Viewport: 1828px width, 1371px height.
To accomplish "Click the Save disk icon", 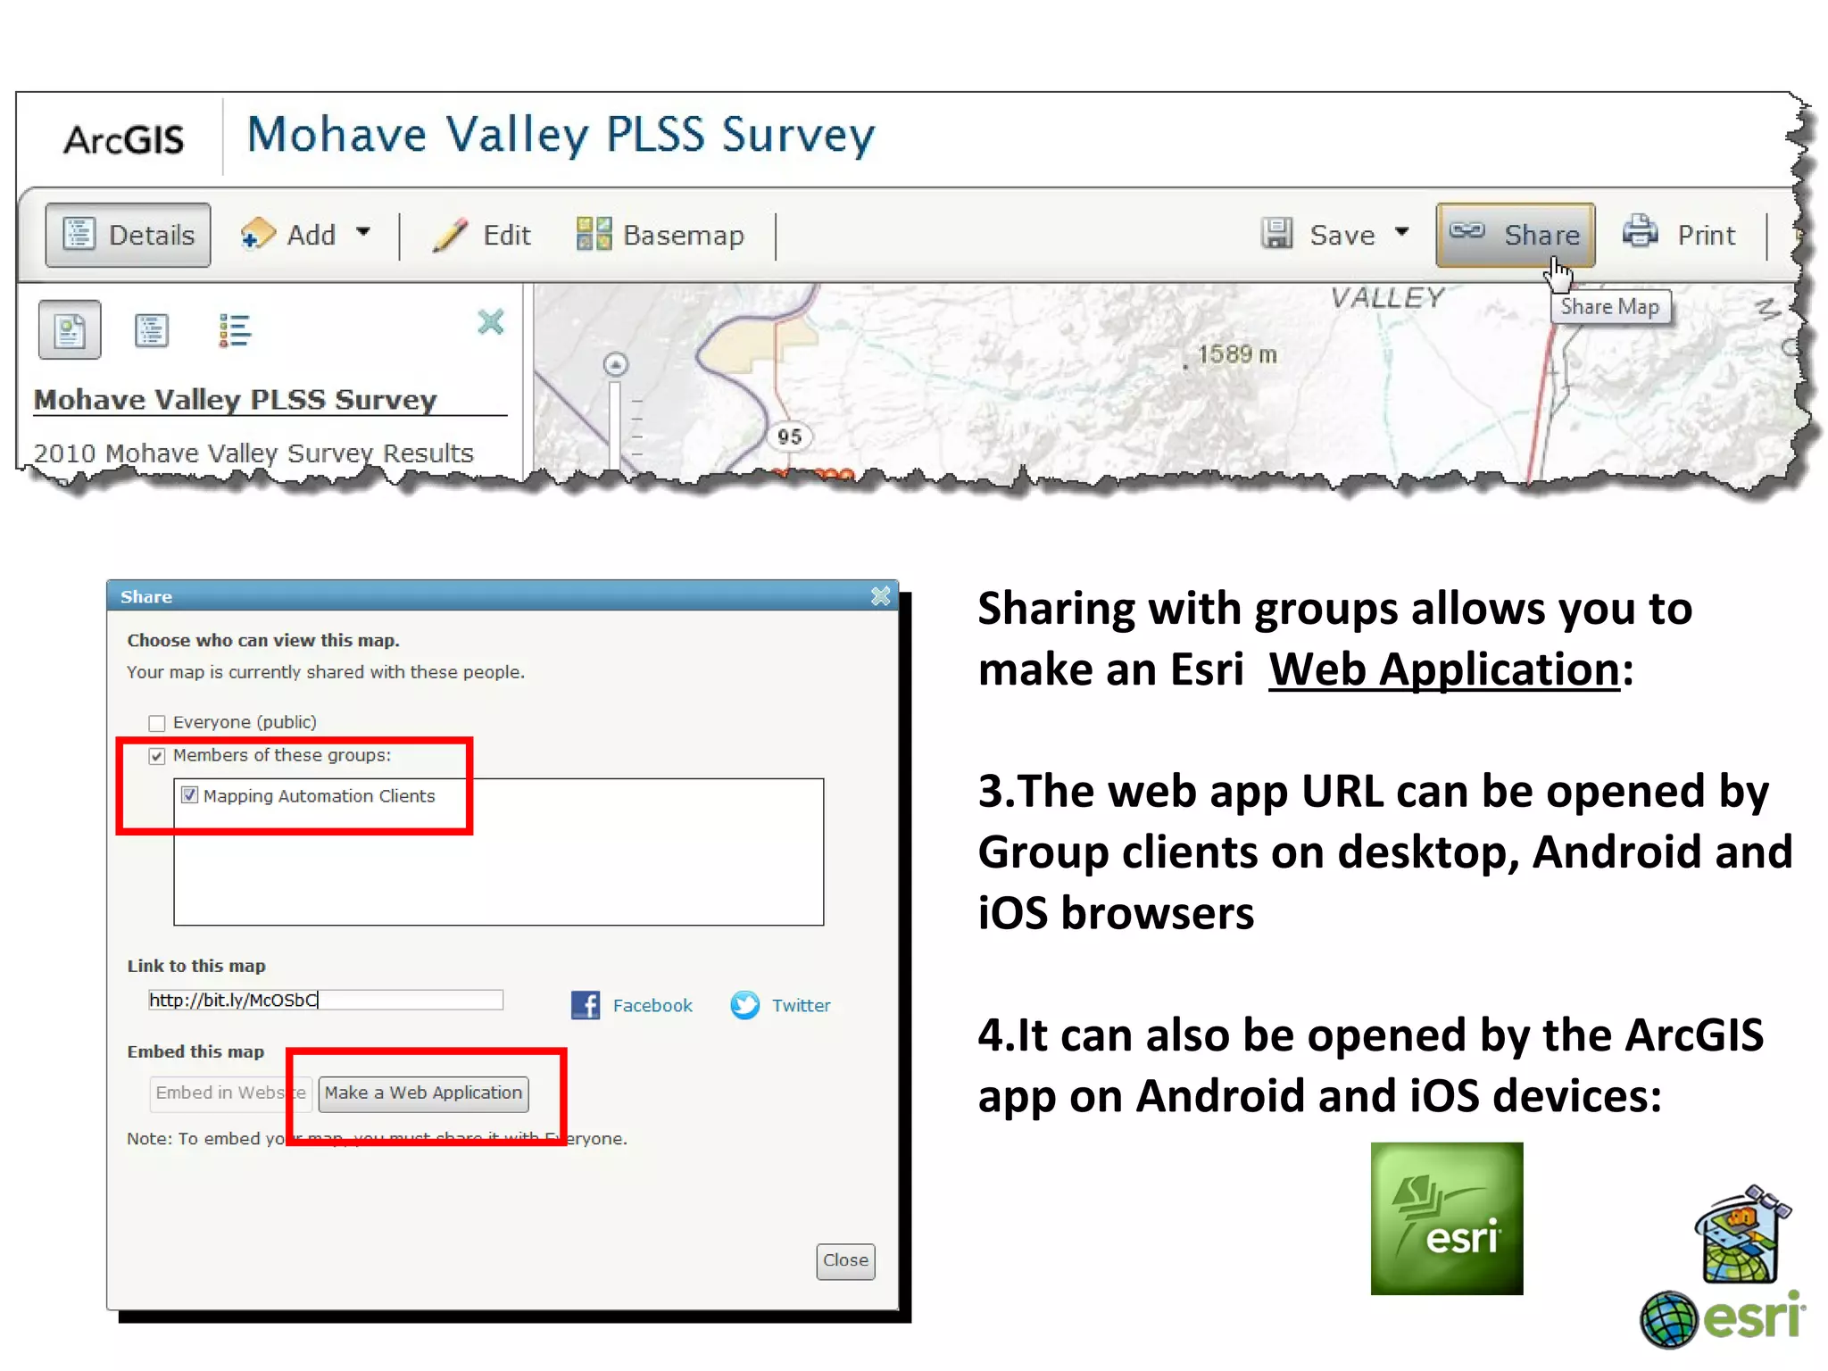I will (1276, 234).
